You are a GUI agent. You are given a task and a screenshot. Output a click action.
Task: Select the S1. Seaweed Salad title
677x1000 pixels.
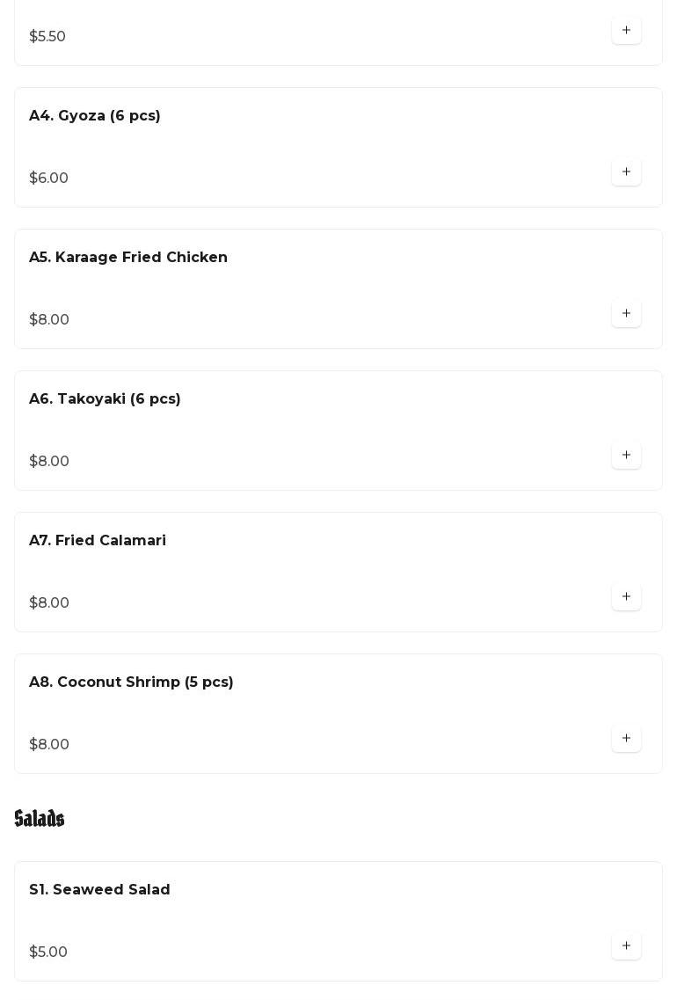point(99,890)
